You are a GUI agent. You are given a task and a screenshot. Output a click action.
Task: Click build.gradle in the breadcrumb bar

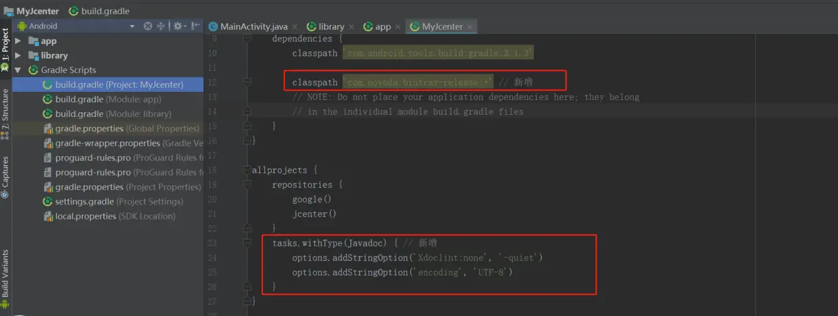pos(105,11)
